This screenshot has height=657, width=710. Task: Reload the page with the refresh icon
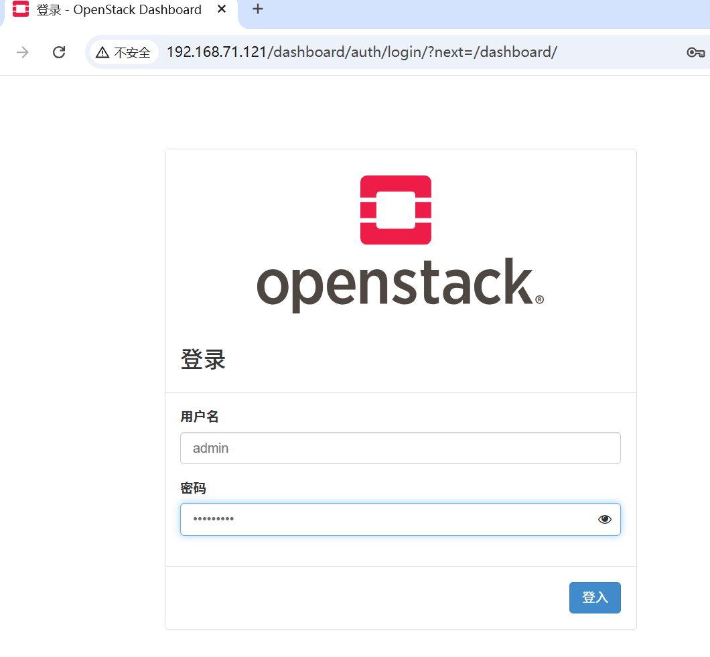coord(59,52)
